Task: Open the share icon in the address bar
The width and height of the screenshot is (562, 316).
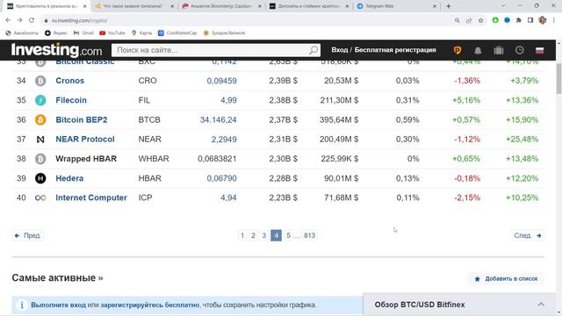Action: 469,20
